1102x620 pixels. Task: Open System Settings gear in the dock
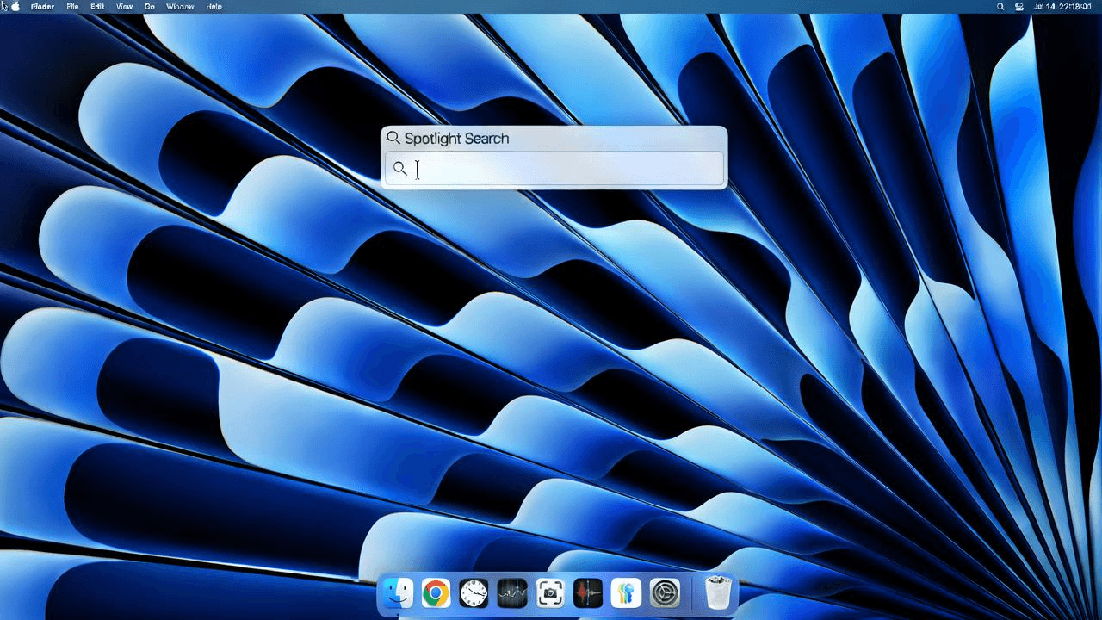point(664,593)
